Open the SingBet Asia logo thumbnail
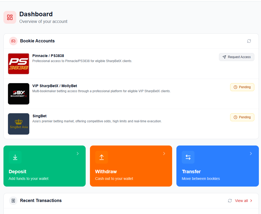Screen dimensions: 261x214 19,124
